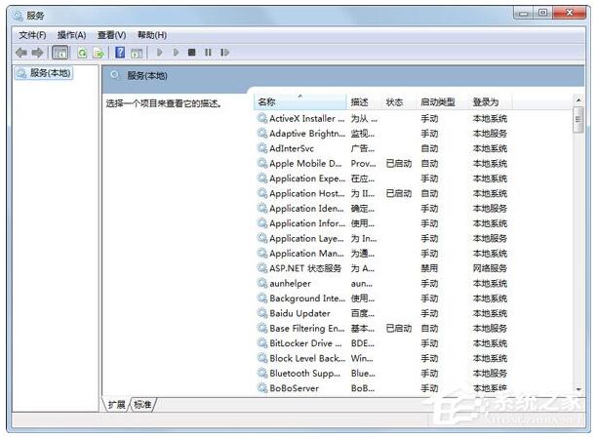
Task: Click the show/hide action pane icon
Action: 137,53
